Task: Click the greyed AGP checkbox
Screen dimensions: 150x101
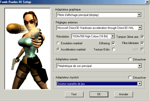Action: (x=142, y=50)
